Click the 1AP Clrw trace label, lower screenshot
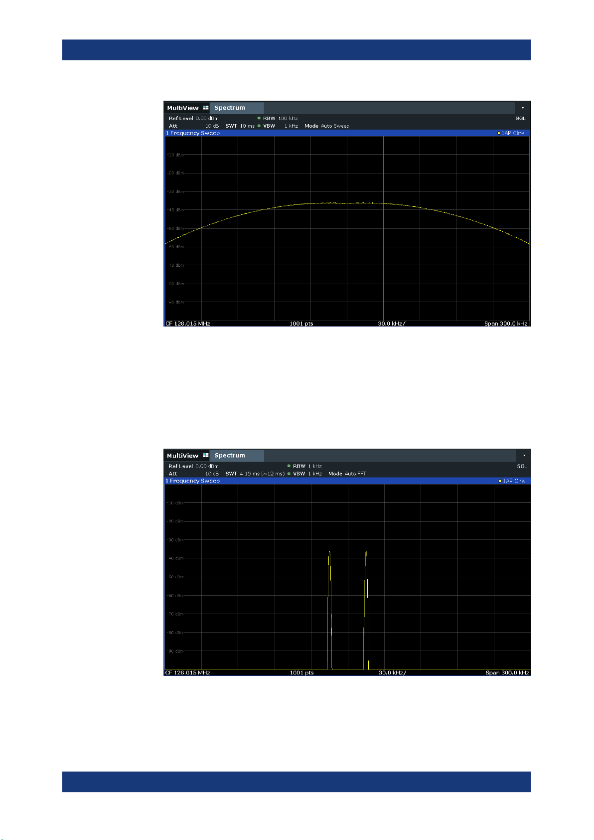 click(514, 481)
